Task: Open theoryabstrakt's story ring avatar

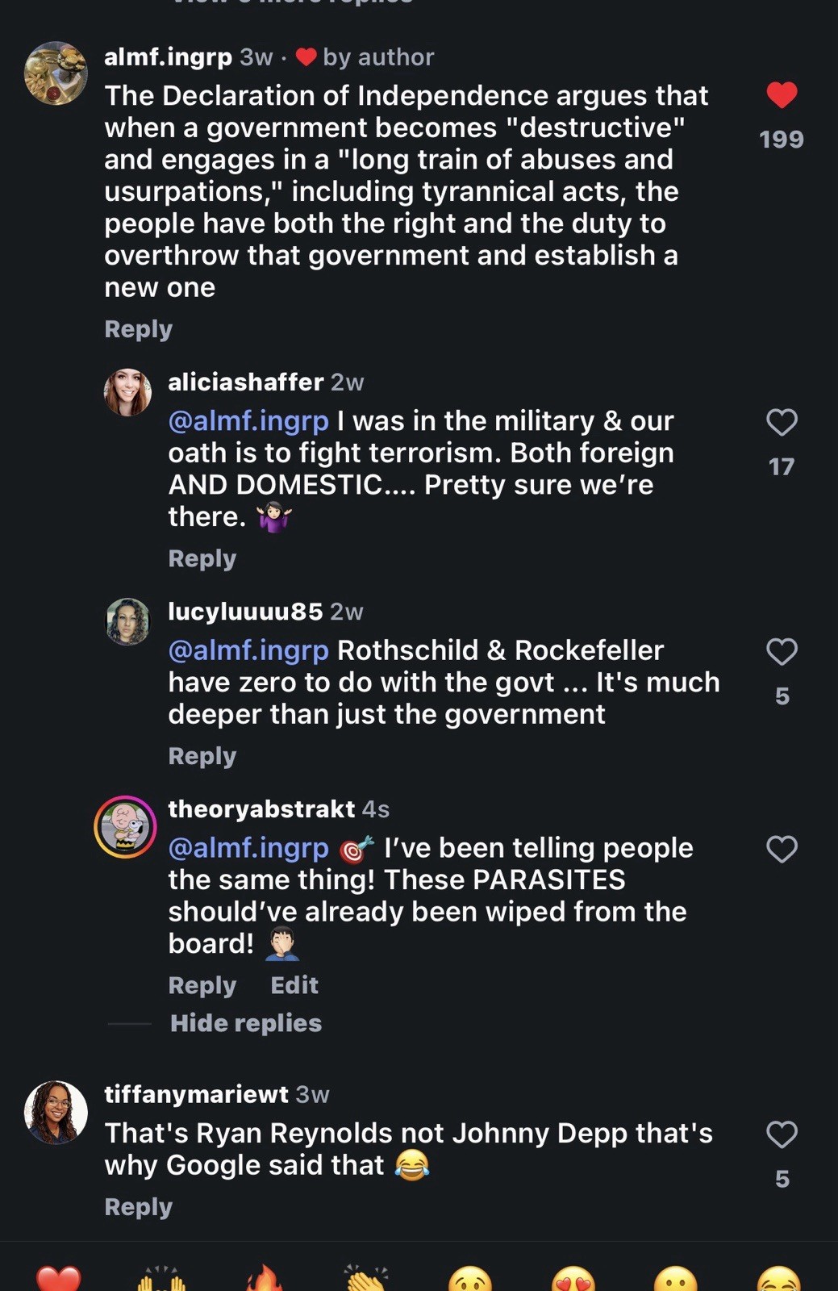Action: point(125,827)
